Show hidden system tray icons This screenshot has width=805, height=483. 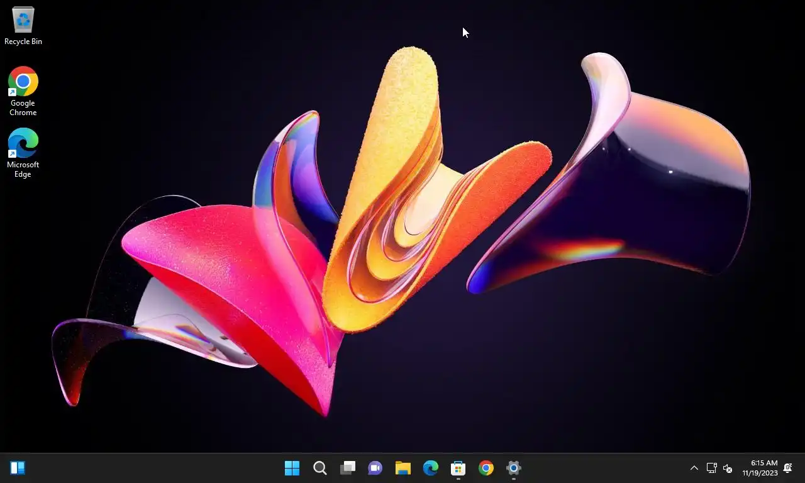click(694, 468)
